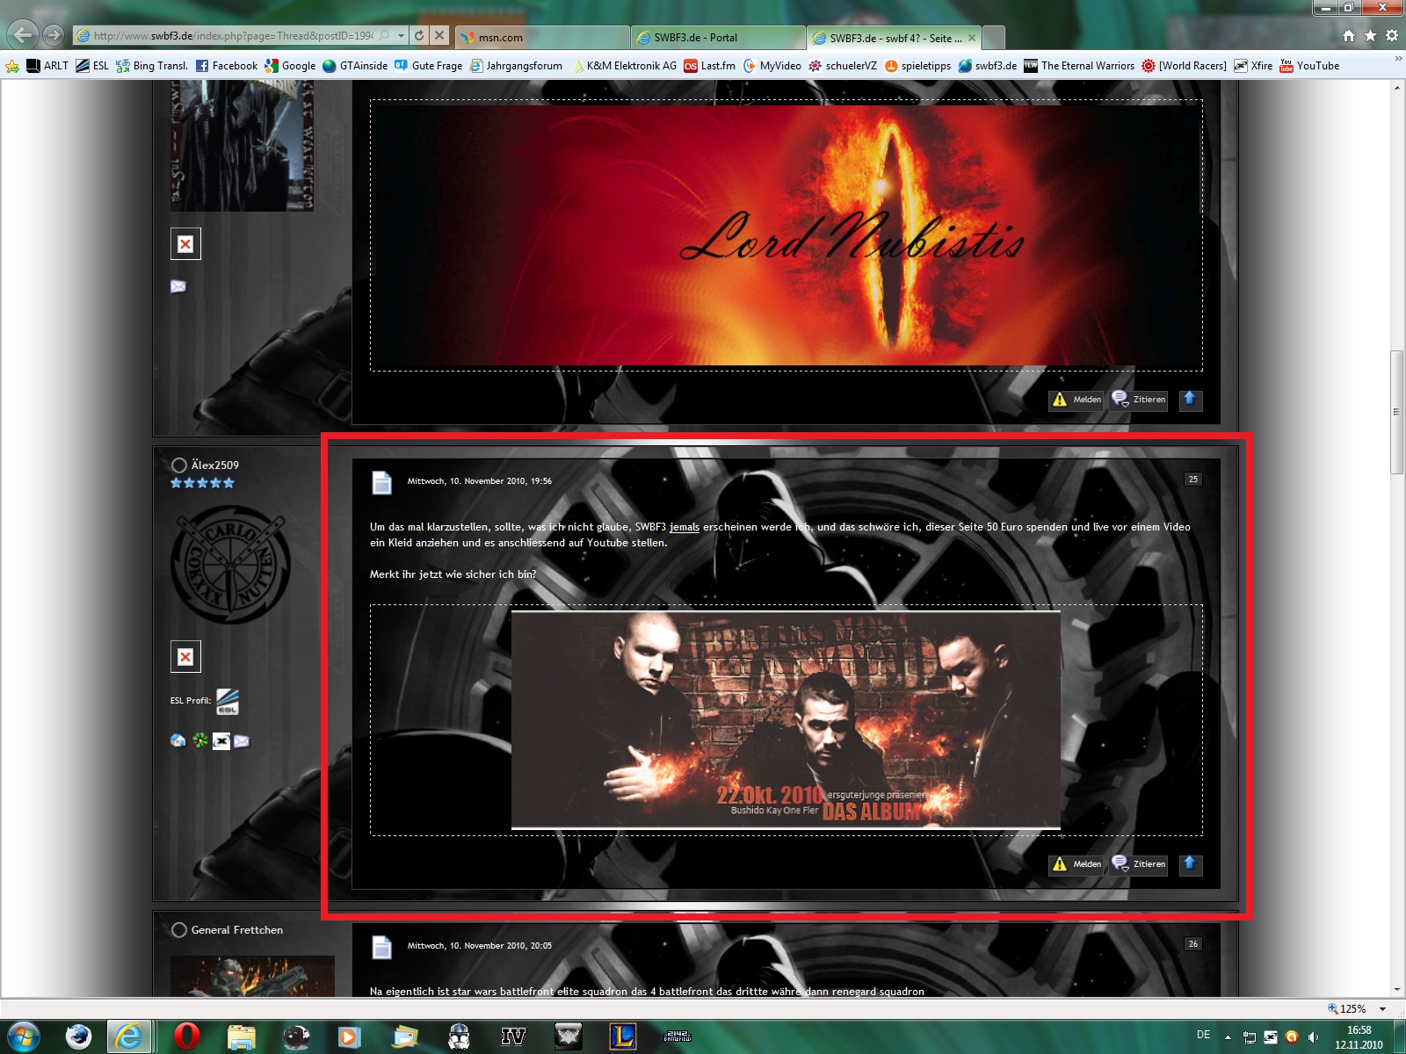Open Alex2509's username profile link
Screen dimensions: 1406x1054
[x=215, y=466]
